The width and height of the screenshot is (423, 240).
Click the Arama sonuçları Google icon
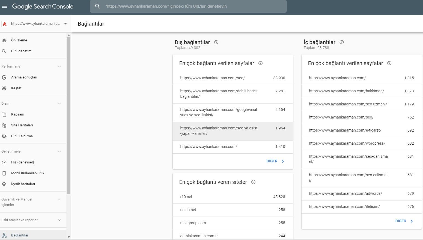click(4, 77)
